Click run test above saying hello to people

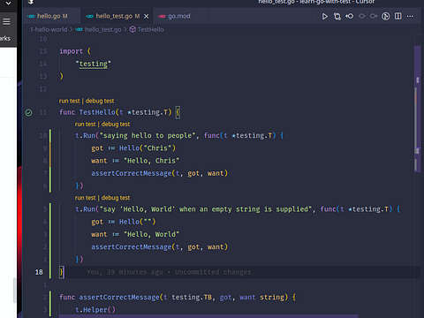tap(85, 124)
